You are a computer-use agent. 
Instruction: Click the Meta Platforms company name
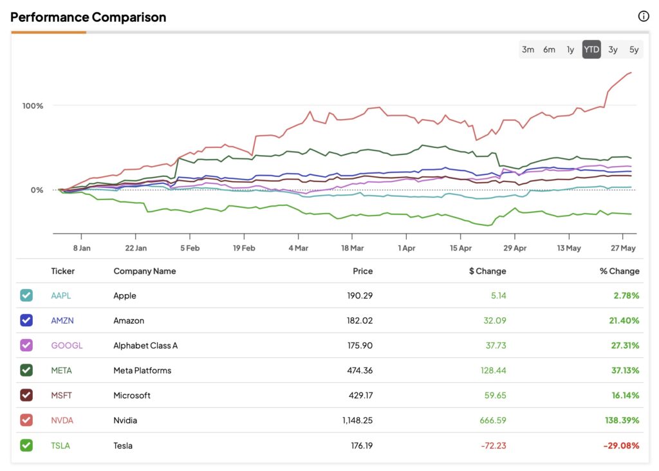(142, 371)
